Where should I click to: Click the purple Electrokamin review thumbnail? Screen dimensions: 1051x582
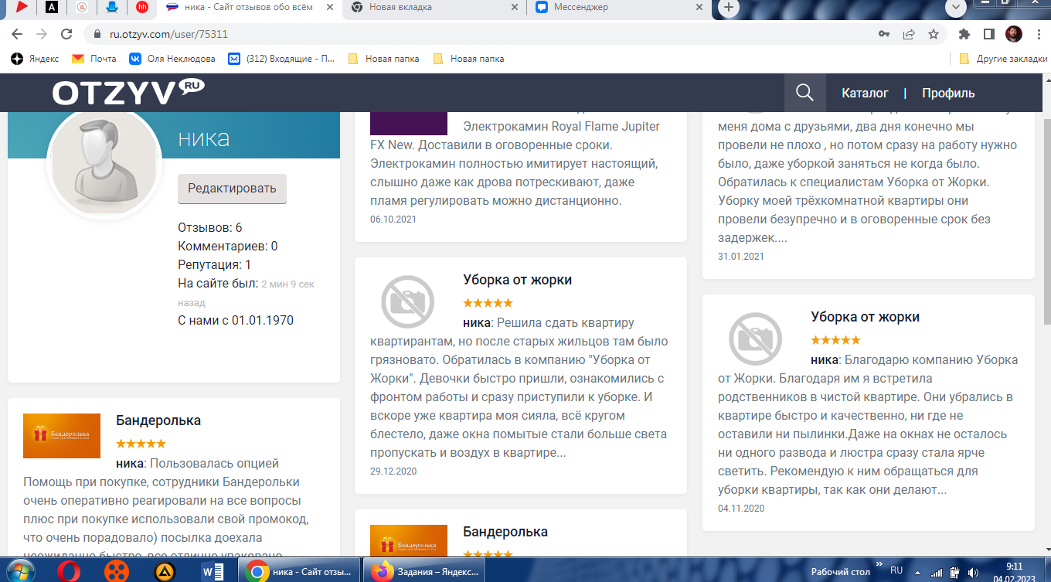[x=409, y=124]
